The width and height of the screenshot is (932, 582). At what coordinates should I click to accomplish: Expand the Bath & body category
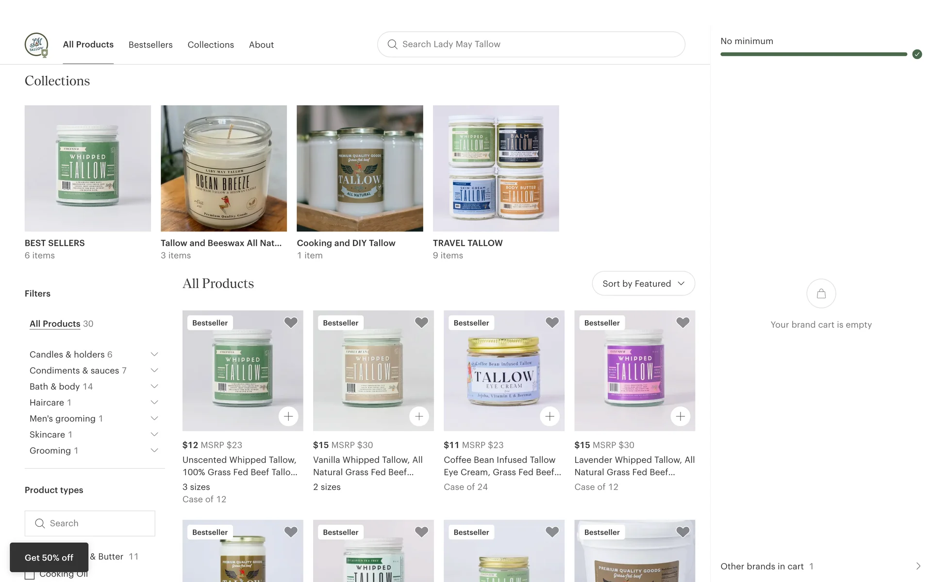[154, 387]
